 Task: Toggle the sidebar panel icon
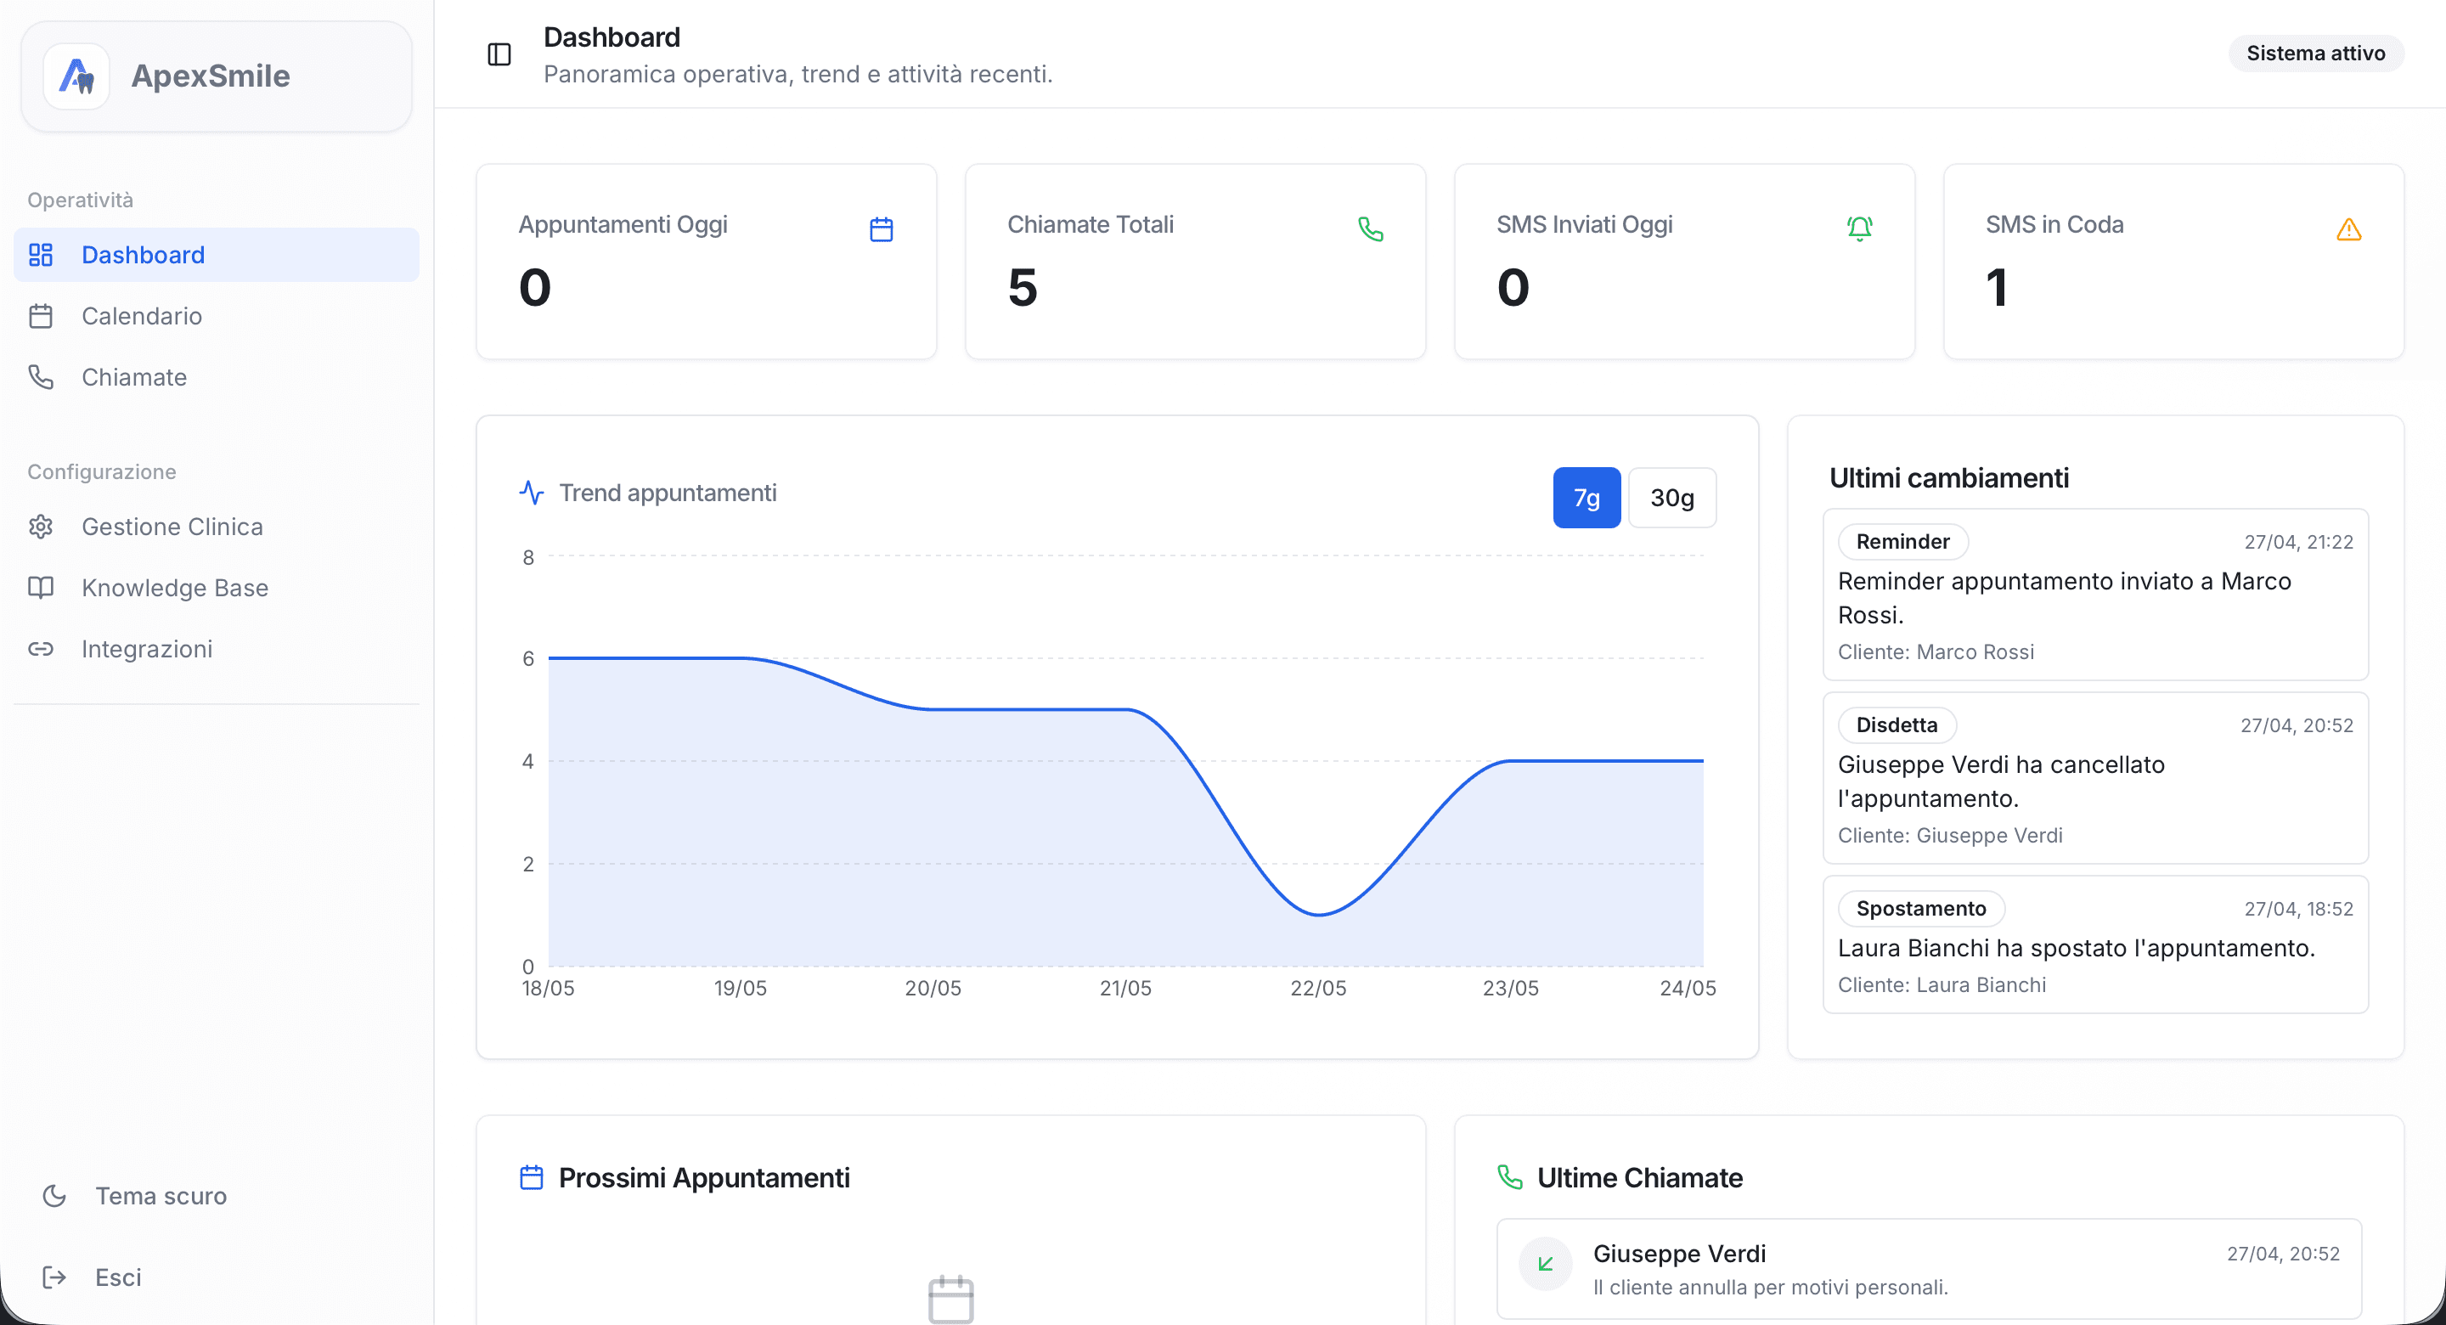point(499,54)
